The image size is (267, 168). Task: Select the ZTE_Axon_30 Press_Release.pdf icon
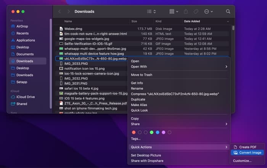[61, 103]
